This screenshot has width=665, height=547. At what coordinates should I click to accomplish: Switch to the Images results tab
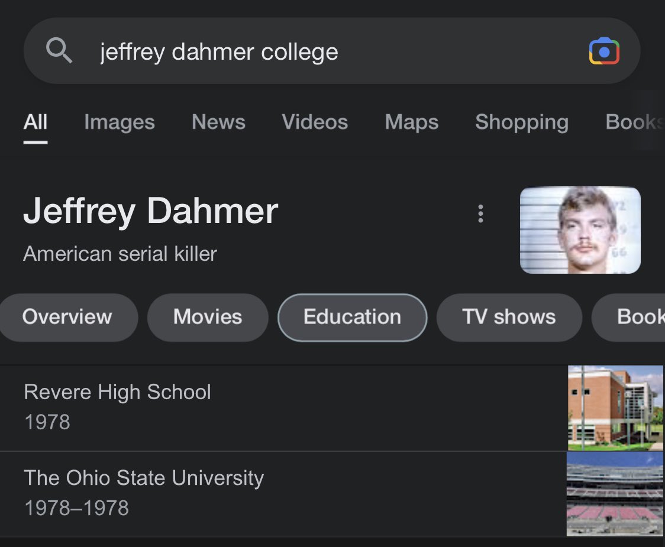click(119, 122)
